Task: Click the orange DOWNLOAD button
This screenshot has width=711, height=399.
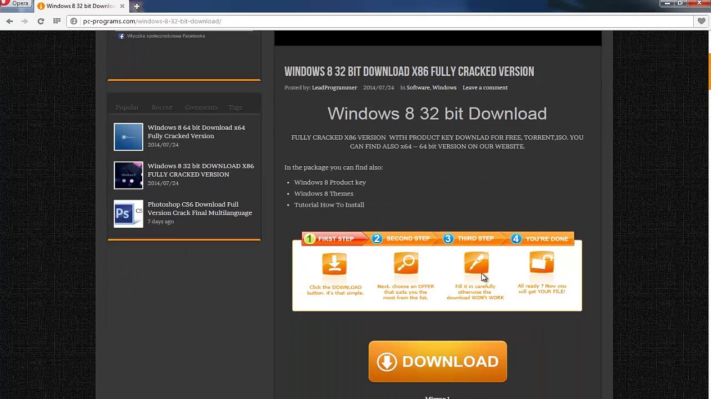Action: pos(438,361)
